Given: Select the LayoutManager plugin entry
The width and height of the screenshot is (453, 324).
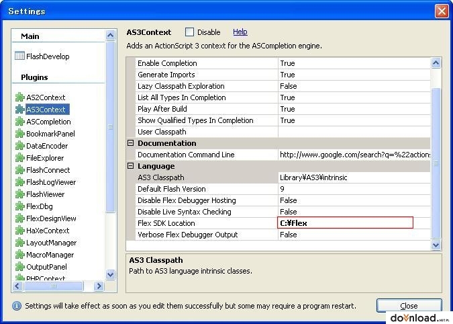Looking at the screenshot, I should (x=51, y=243).
